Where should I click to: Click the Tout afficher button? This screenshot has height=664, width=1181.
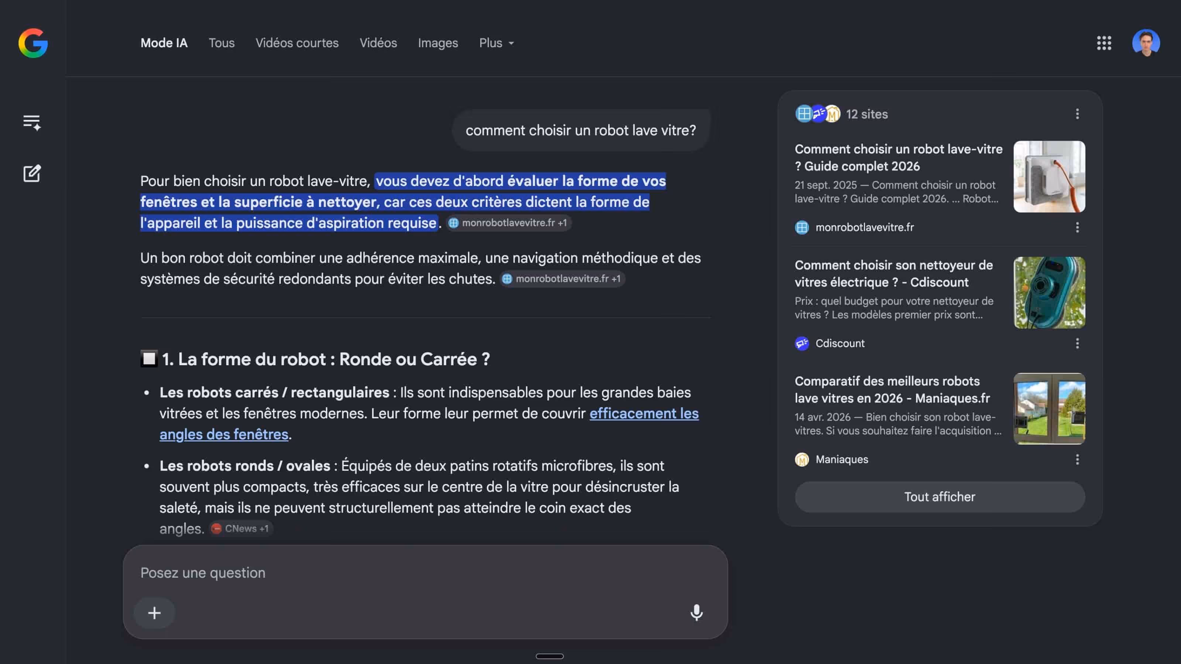tap(940, 497)
